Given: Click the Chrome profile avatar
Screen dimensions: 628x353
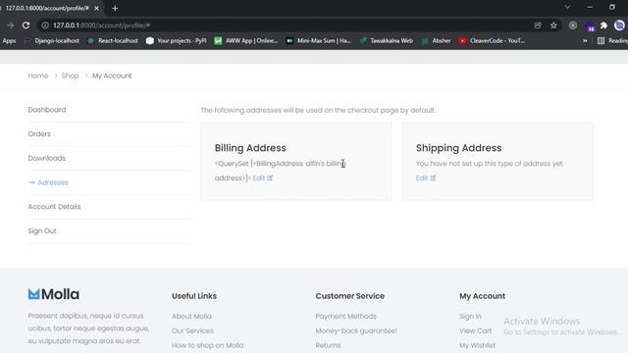Looking at the screenshot, I should click(619, 25).
